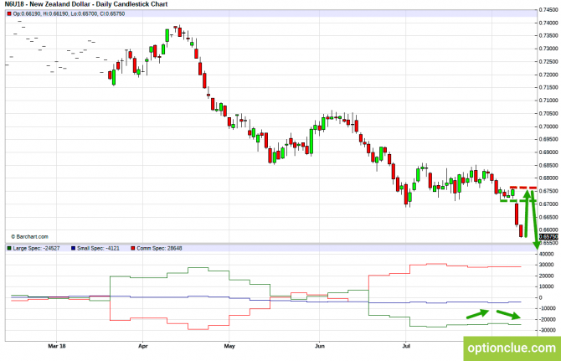Viewport: 561px width, 361px height.
Task: Click the '© Barchart.com' credit text
Action: 29,237
